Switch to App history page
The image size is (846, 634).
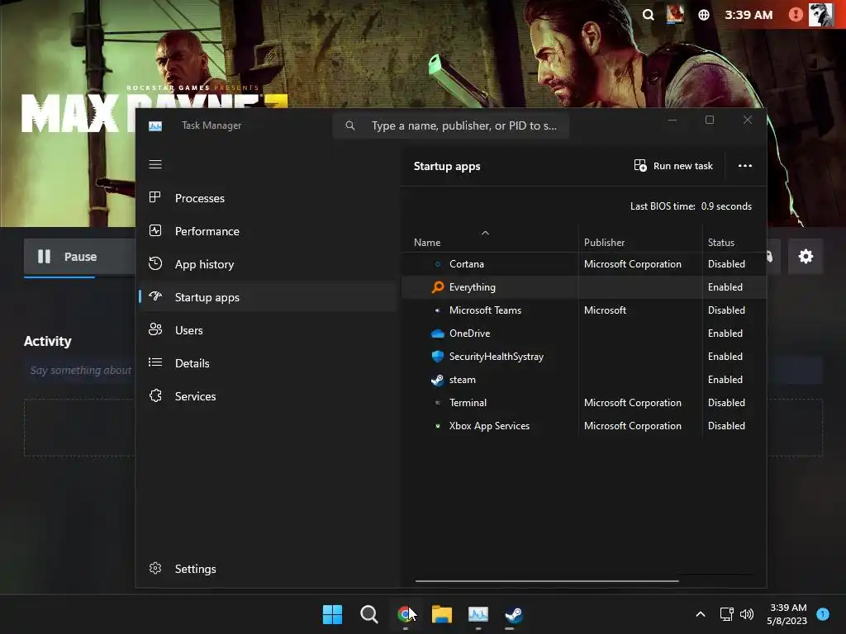click(268, 264)
